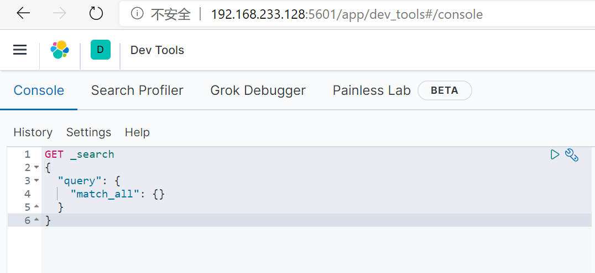The height and width of the screenshot is (273, 595).
Task: Open the wrench request options icon
Action: (571, 155)
